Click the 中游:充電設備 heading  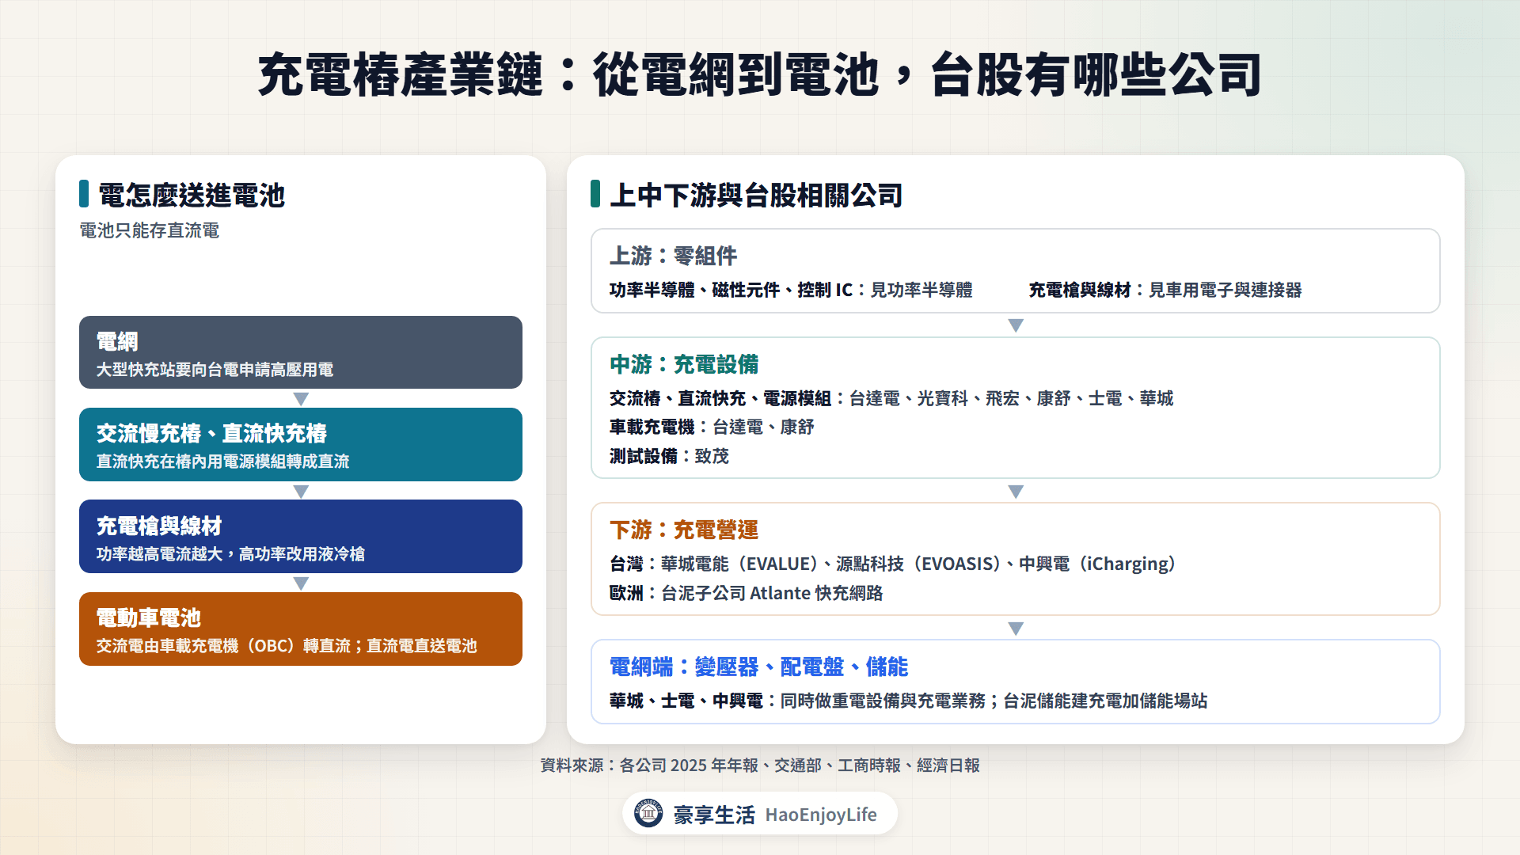[x=684, y=364]
